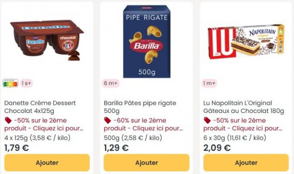Open the Danette chocolate product image

point(47,40)
